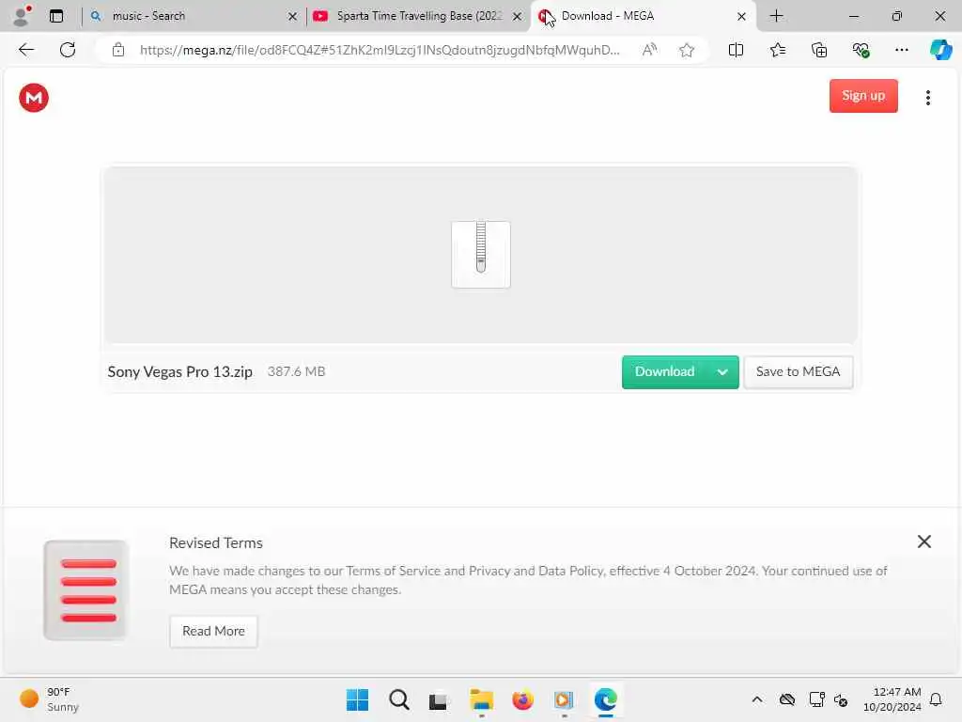Refresh the MEGA page
Image resolution: width=962 pixels, height=722 pixels.
(x=68, y=50)
